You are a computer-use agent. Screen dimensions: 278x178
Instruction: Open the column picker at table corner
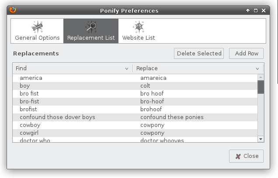(261, 68)
